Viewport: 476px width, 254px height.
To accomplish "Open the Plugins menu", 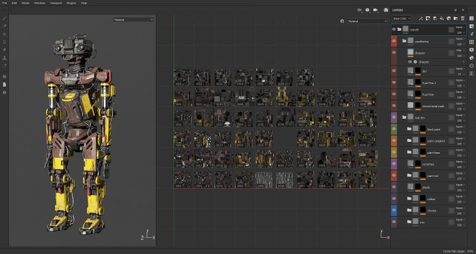I will tap(71, 3).
